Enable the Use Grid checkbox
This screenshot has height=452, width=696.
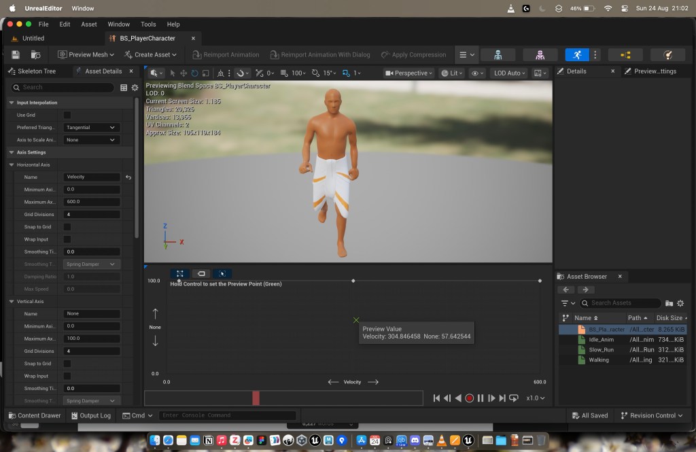[67, 115]
